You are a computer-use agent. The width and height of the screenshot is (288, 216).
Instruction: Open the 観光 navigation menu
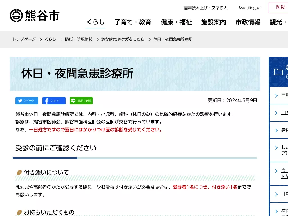click(x=279, y=22)
